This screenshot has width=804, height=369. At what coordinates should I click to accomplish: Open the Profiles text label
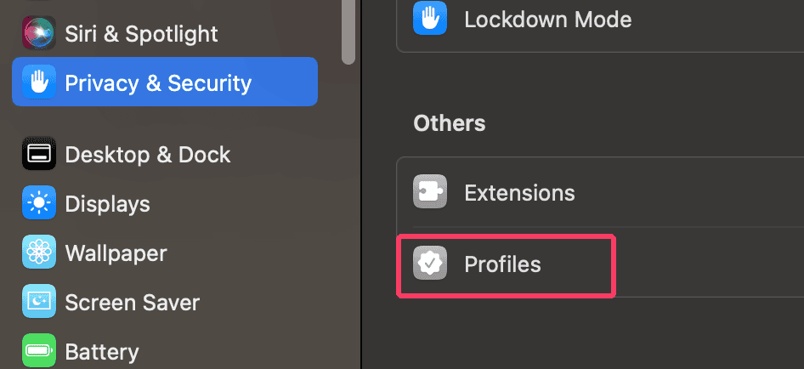coord(502,264)
